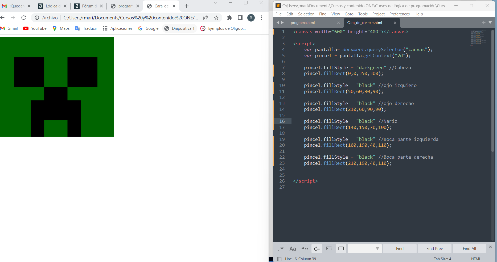Open Gmail bookmark
Image resolution: width=497 pixels, height=262 pixels.
(9, 28)
